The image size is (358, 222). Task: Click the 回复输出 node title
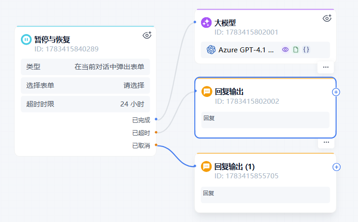[229, 91]
